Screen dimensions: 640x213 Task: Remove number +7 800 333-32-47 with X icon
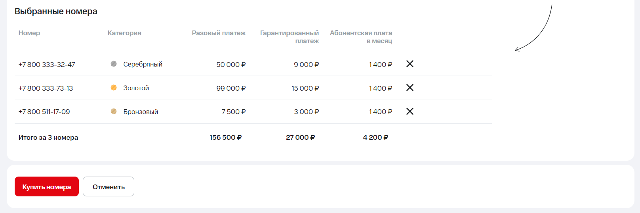pos(410,64)
